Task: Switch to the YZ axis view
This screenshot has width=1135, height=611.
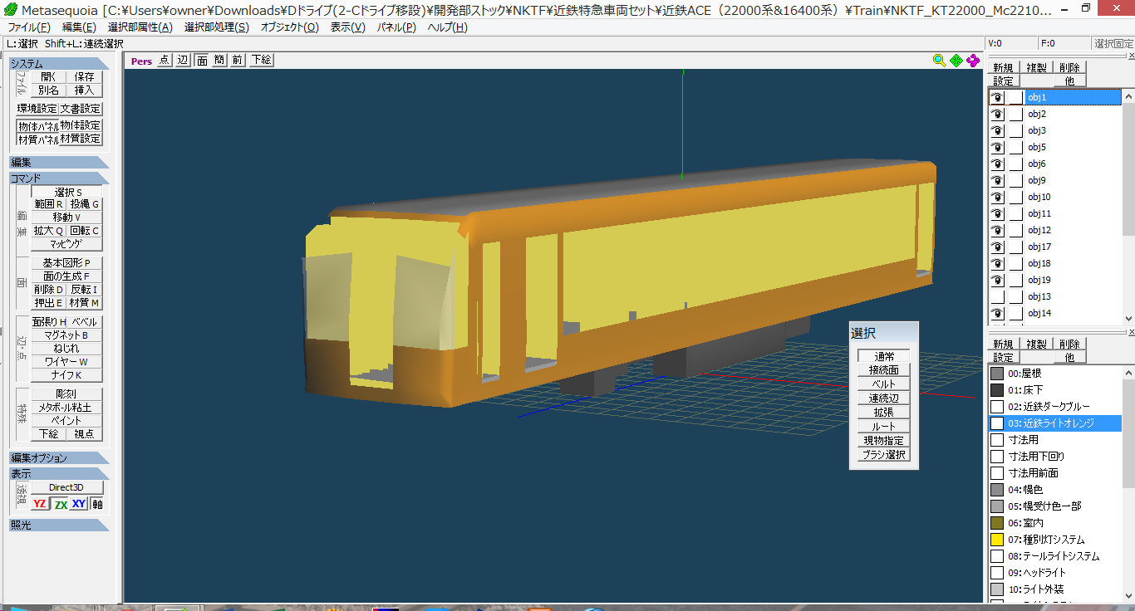Action: (40, 504)
